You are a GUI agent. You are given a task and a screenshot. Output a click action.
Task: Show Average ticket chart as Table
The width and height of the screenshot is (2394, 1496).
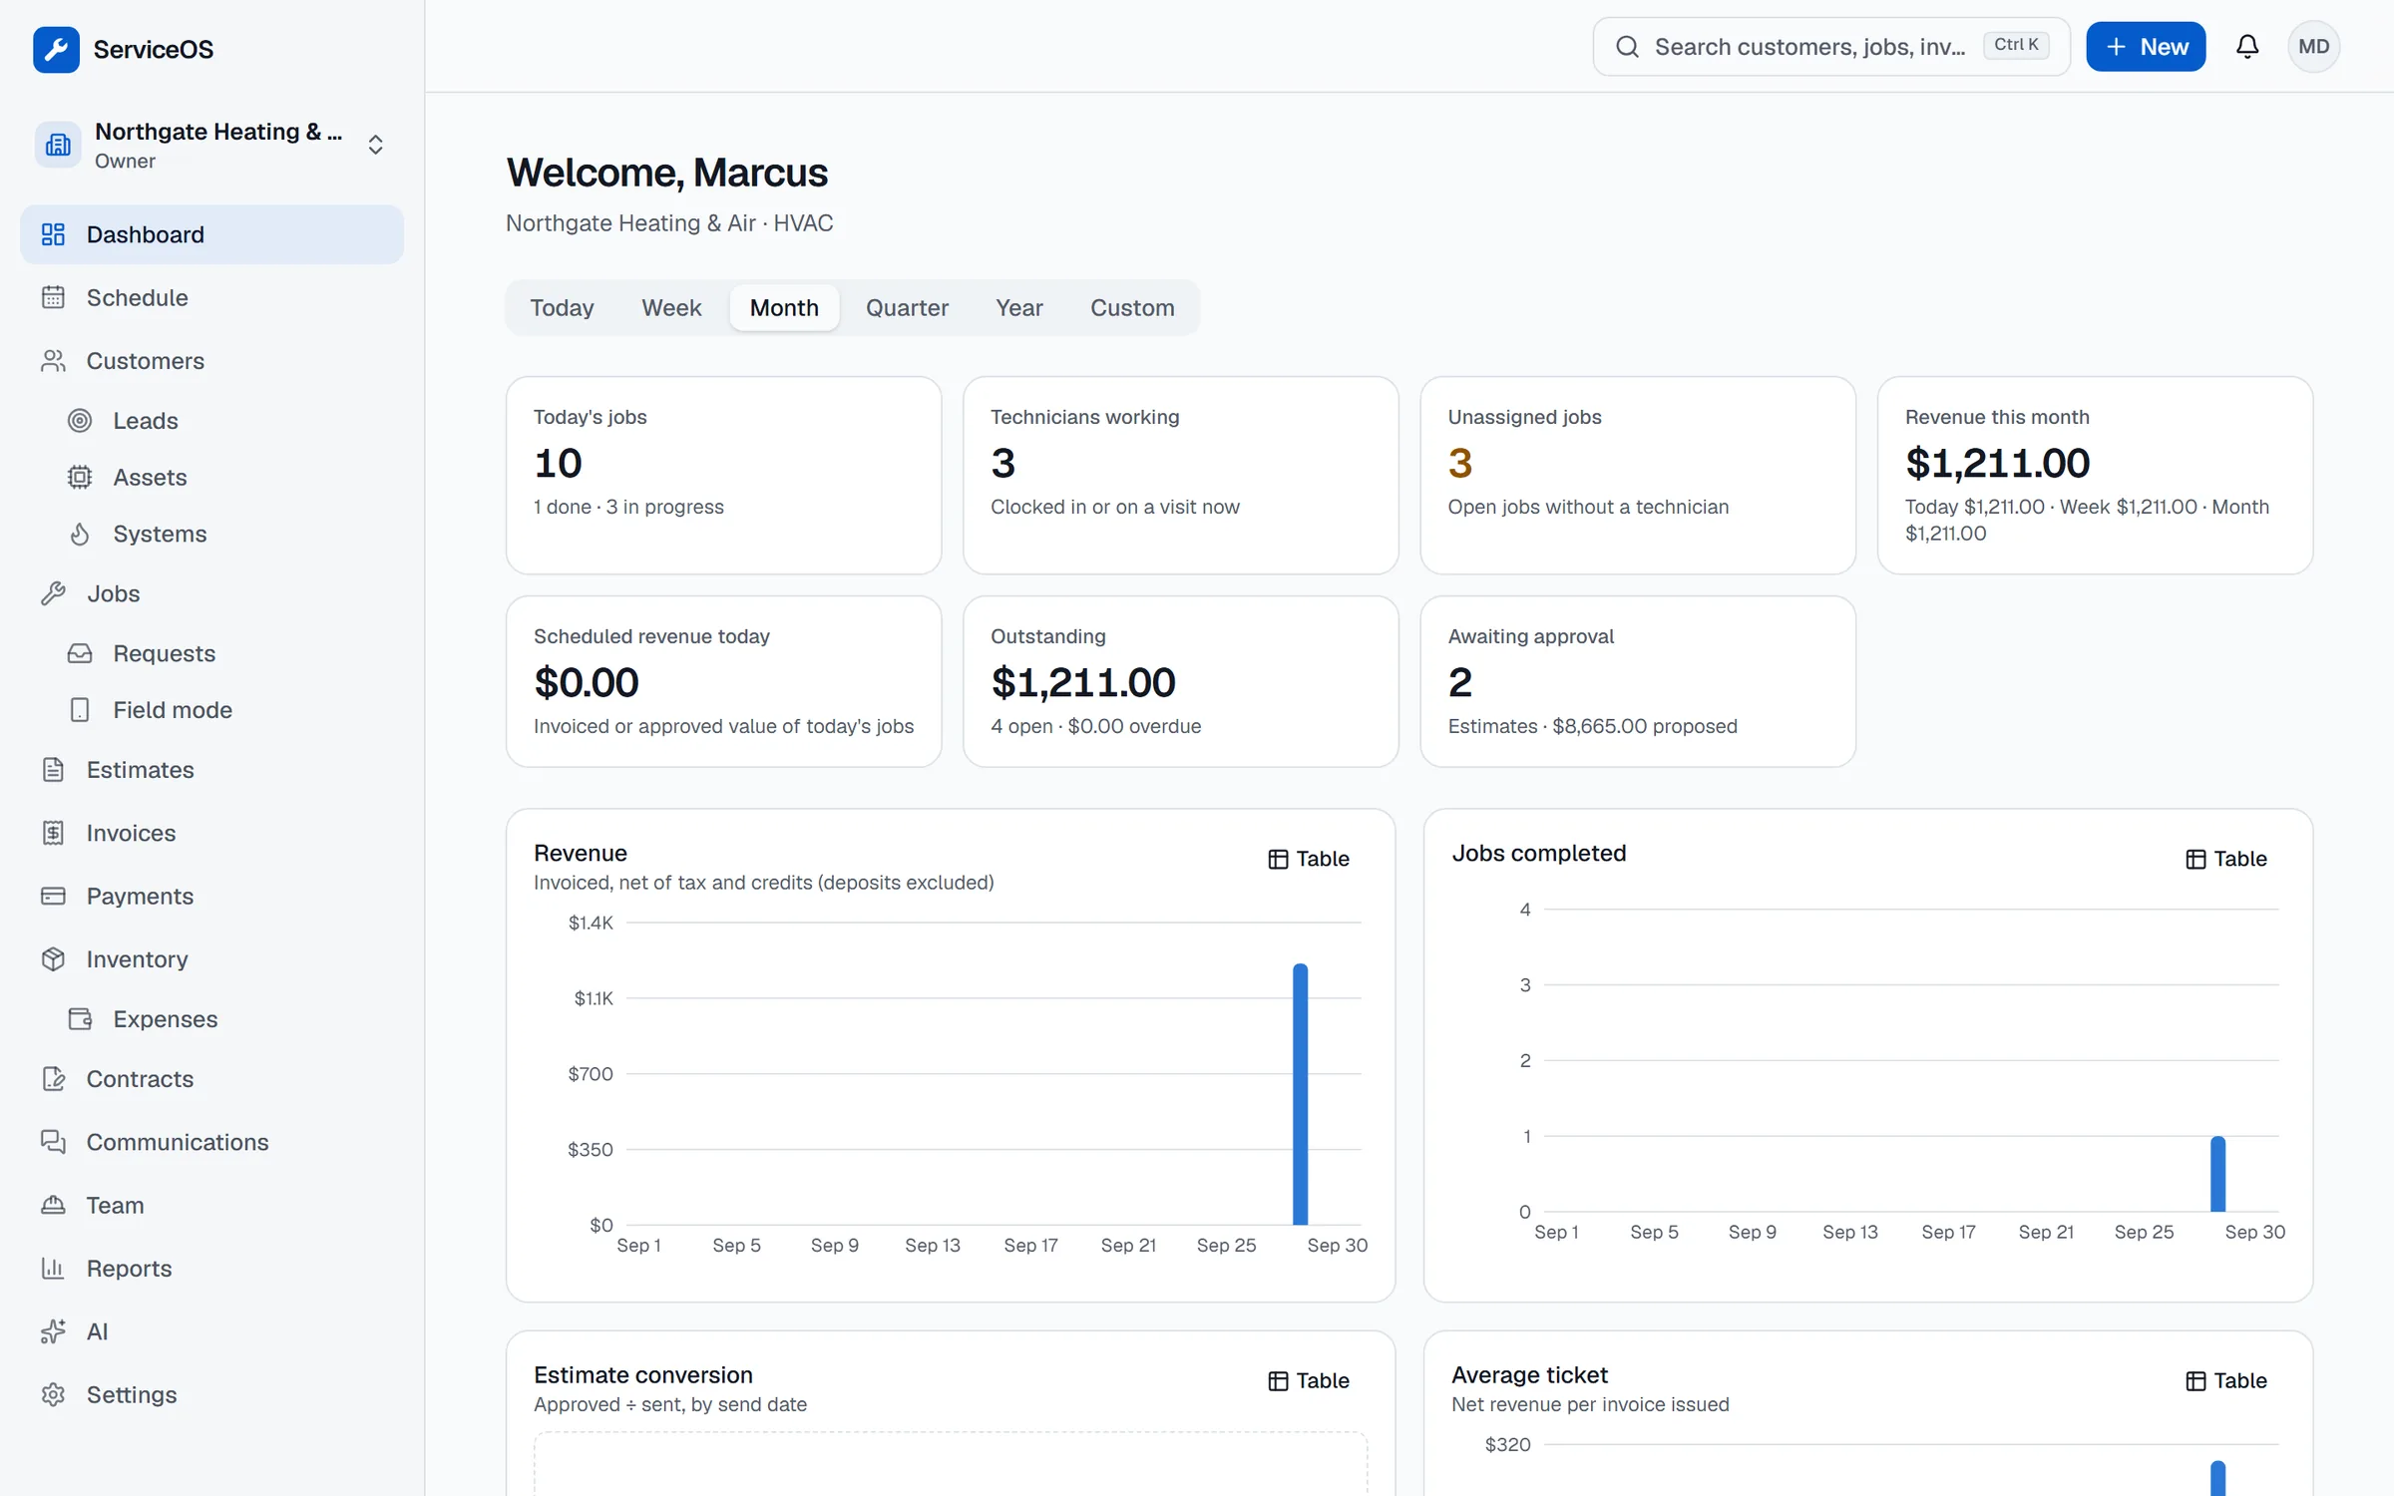[x=2225, y=1380]
